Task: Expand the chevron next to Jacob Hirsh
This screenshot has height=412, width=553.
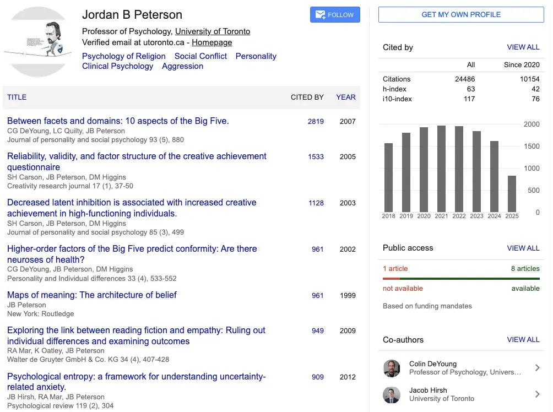Action: pyautogui.click(x=537, y=394)
